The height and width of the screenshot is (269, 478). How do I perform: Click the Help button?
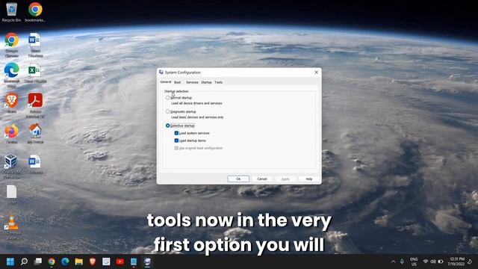[x=308, y=179]
